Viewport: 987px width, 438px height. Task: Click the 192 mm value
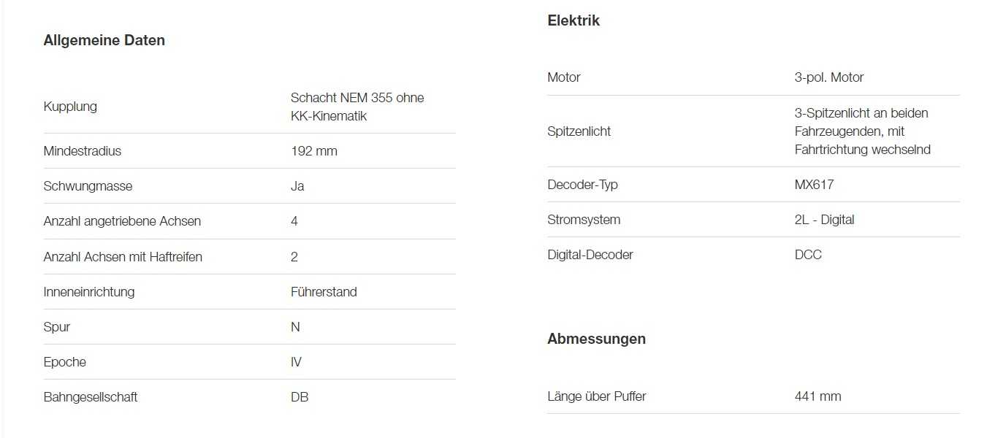pyautogui.click(x=314, y=151)
